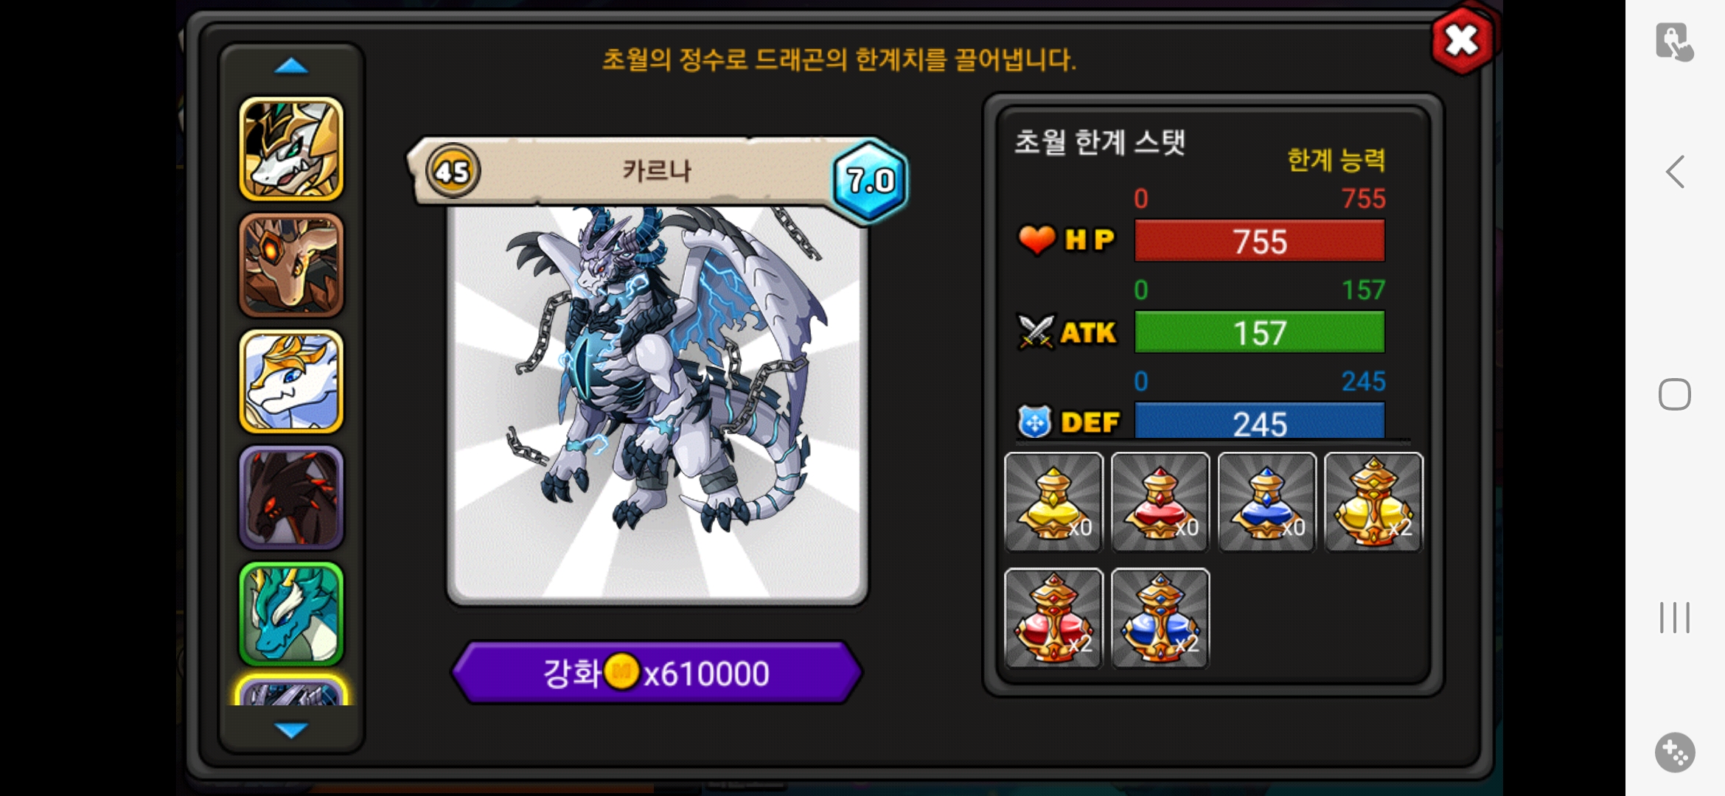1725x796 pixels.
Task: Use the large yellow essence potion x2
Action: [1373, 502]
